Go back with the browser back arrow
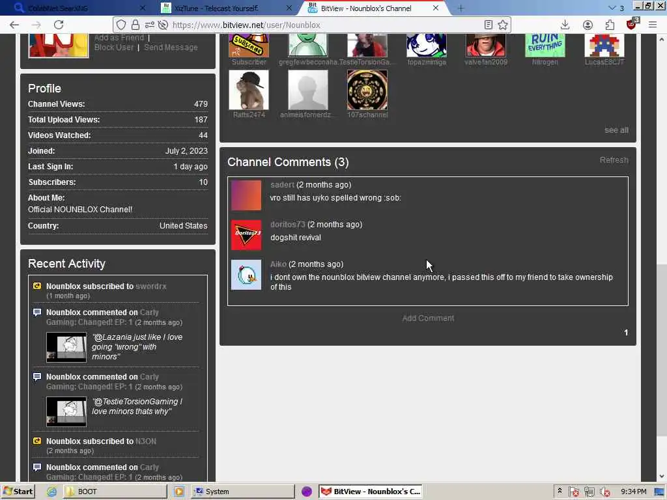 14,25
